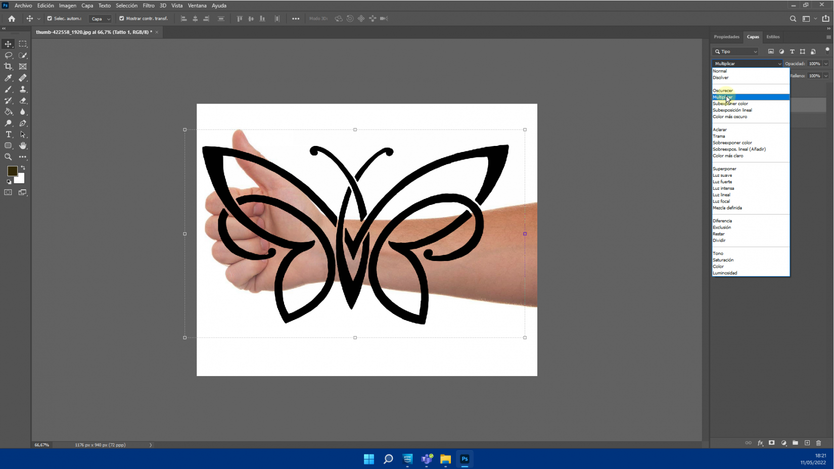
Task: Toggle adjustment layer filter
Action: (x=781, y=51)
